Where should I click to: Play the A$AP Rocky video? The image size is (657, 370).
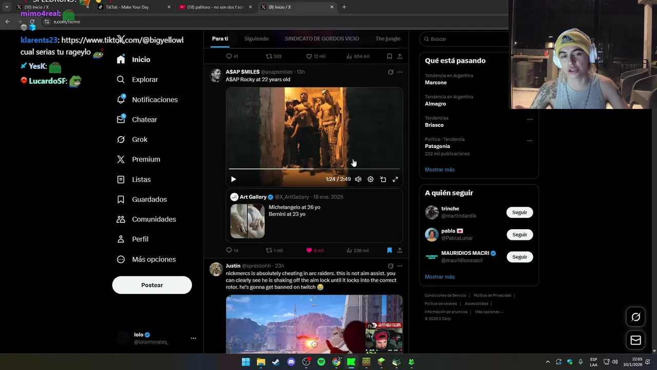point(234,179)
